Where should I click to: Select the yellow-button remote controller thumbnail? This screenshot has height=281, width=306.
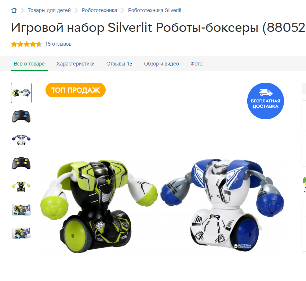pos(21,163)
